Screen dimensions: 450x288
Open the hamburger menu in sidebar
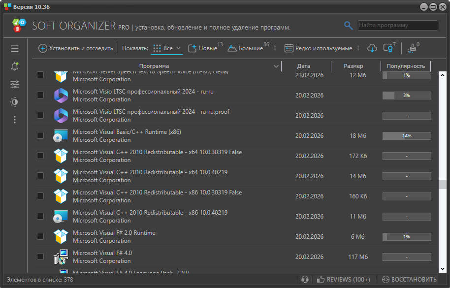pyautogui.click(x=15, y=49)
